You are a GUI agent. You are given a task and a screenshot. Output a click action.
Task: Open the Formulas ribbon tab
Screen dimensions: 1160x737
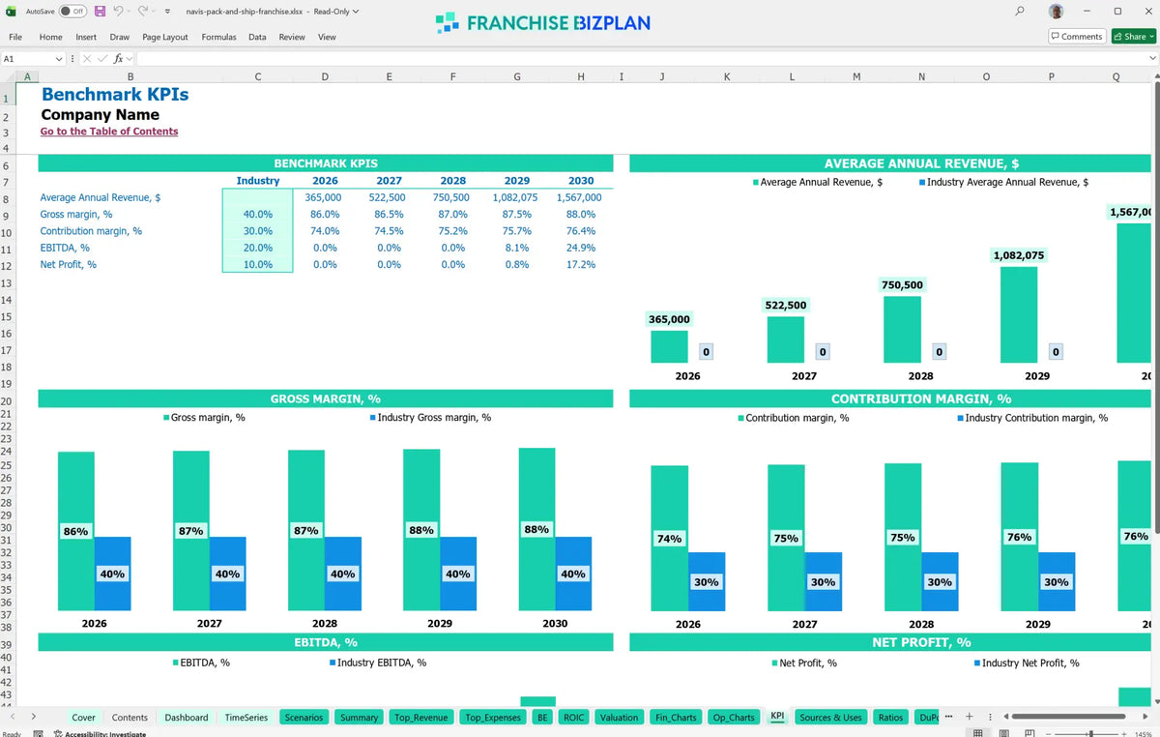click(219, 37)
